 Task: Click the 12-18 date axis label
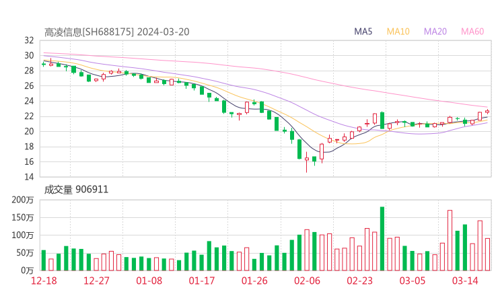(x=43, y=281)
